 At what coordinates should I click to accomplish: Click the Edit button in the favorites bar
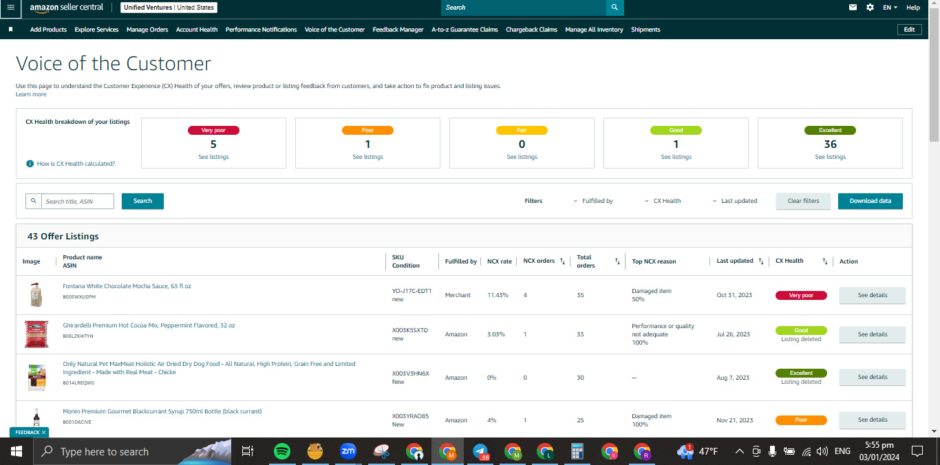909,30
